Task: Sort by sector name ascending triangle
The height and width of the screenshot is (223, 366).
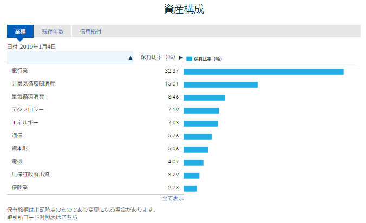Action: pyautogui.click(x=130, y=58)
